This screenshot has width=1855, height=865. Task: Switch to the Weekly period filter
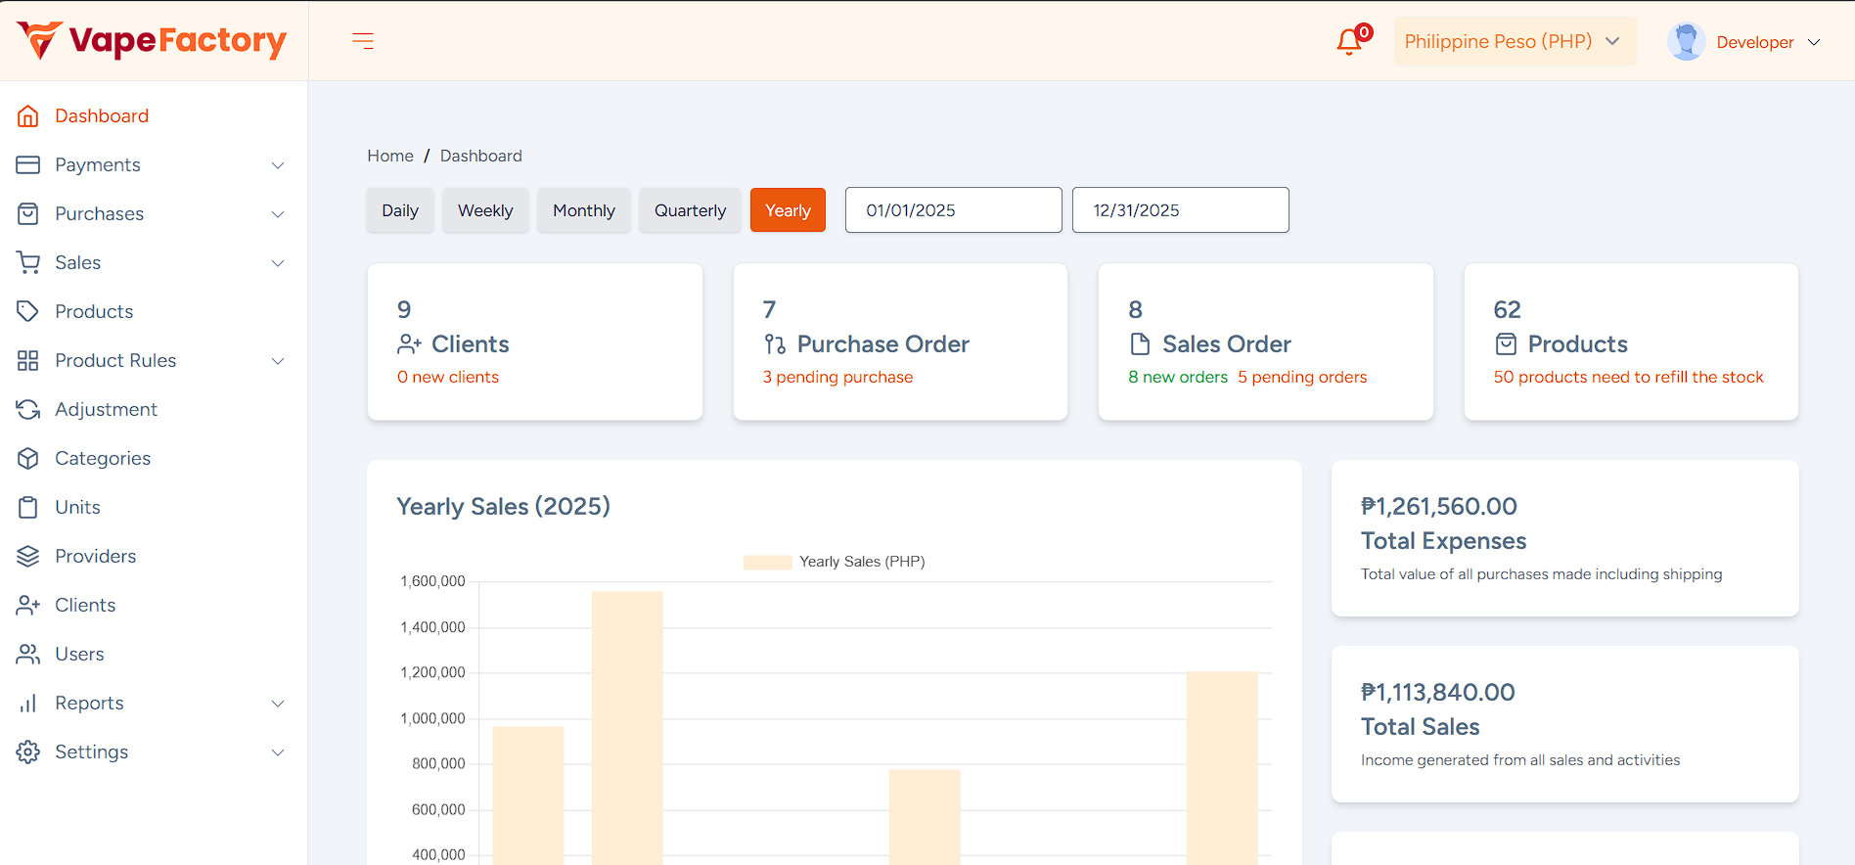(485, 210)
